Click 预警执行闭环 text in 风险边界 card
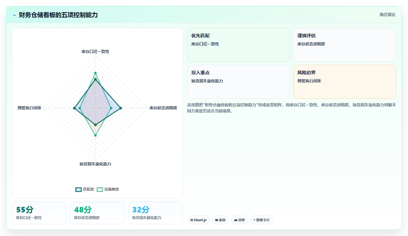This screenshot has height=236, width=408. click(x=309, y=81)
